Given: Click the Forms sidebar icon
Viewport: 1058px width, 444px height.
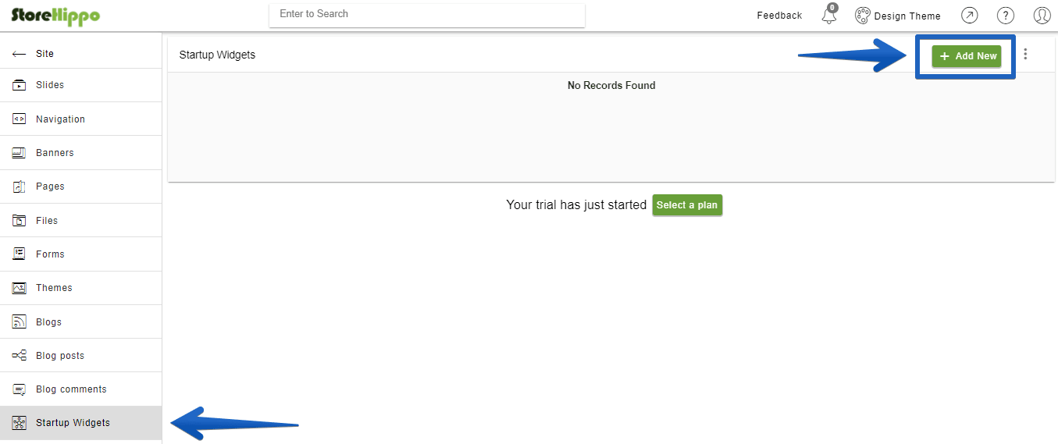Looking at the screenshot, I should [x=20, y=254].
